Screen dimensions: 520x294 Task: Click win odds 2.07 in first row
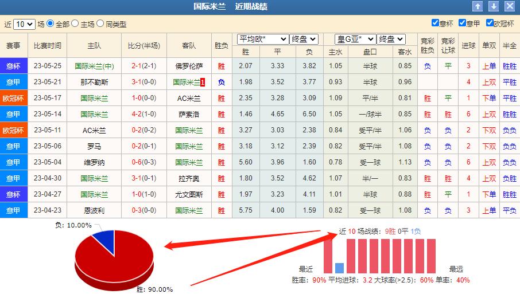click(246, 66)
